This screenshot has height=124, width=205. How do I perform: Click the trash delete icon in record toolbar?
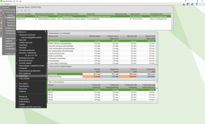point(26,11)
